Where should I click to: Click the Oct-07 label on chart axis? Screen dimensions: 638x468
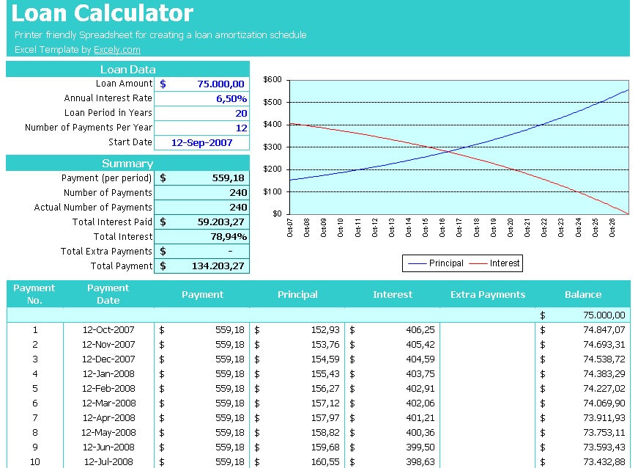[290, 227]
